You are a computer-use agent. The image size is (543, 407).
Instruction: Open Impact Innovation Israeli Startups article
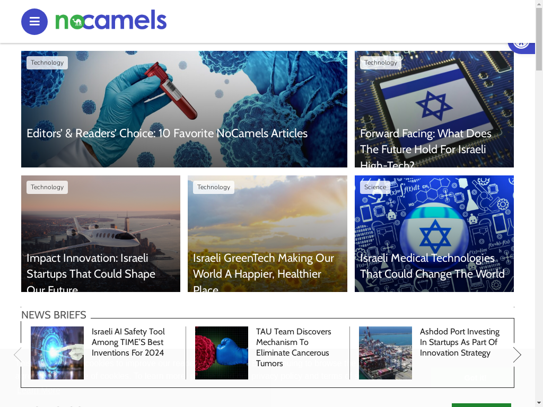(x=91, y=273)
